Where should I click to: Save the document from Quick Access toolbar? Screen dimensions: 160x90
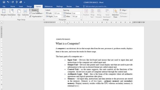click(x=4, y=2)
